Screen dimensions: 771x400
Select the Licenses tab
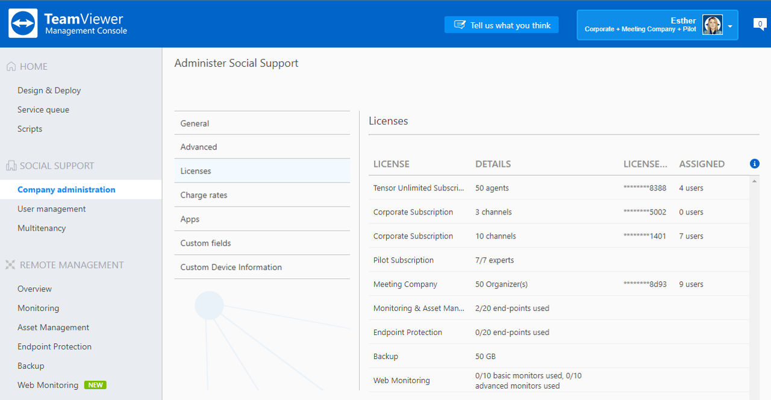pos(262,171)
